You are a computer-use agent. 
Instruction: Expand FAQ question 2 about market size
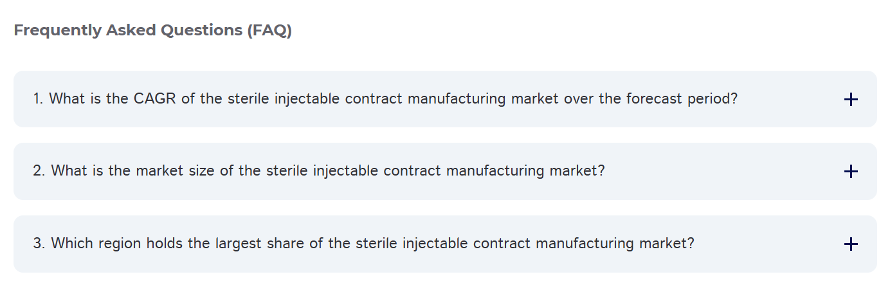(445, 171)
